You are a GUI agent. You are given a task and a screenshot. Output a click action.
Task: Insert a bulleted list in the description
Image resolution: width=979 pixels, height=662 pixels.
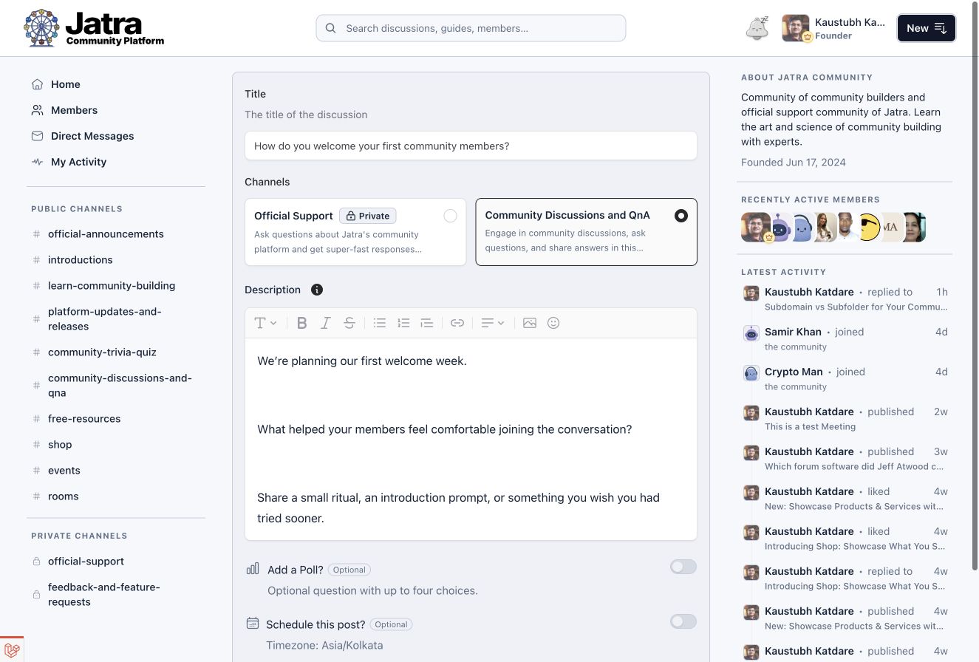[x=380, y=323]
